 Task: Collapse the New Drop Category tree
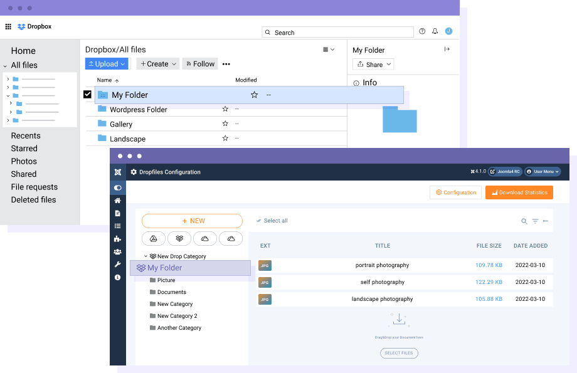(x=146, y=256)
